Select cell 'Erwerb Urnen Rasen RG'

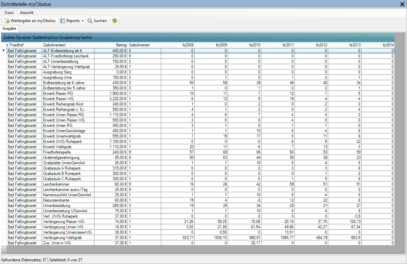point(68,115)
